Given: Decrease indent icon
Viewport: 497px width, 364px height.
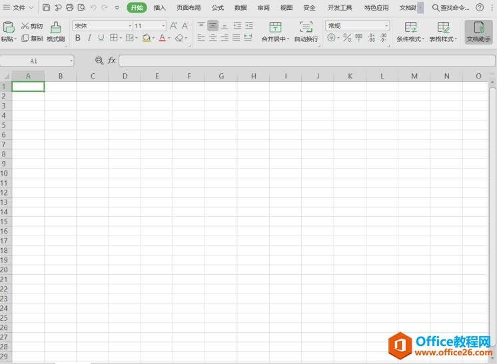Looking at the screenshot, I should click(x=237, y=25).
